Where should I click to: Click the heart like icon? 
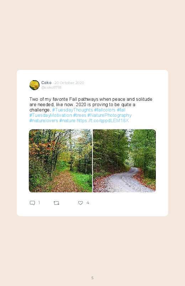(80, 203)
